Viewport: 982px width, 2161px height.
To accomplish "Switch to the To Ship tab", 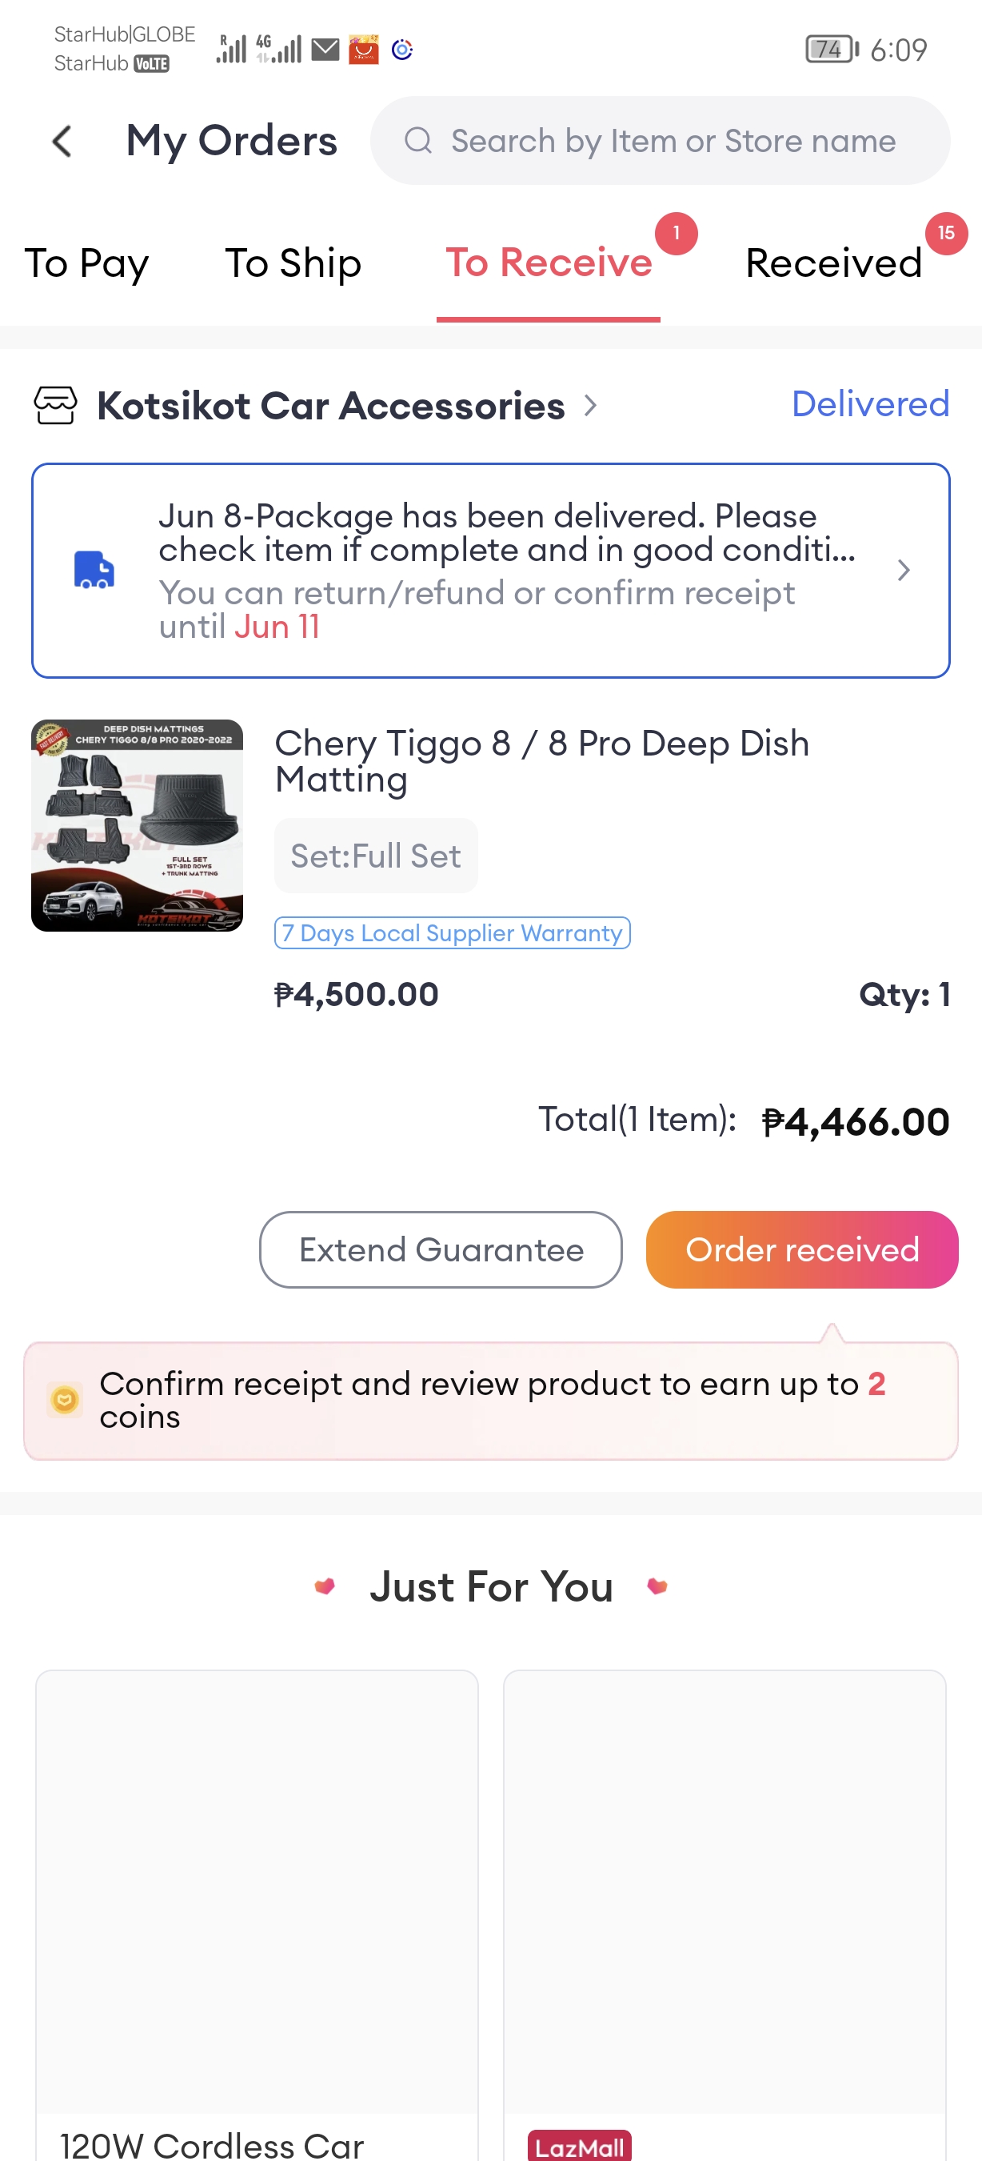I will (x=293, y=263).
